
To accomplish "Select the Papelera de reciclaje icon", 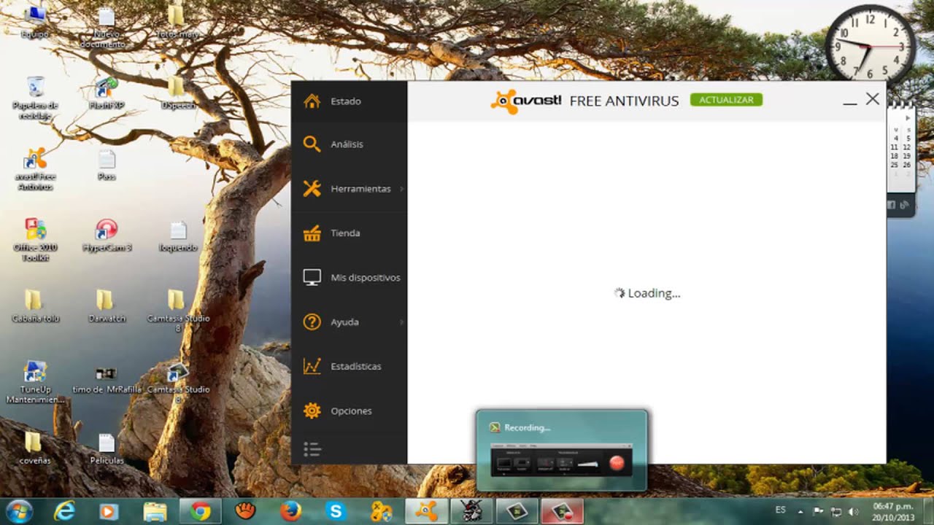I will pos(35,98).
